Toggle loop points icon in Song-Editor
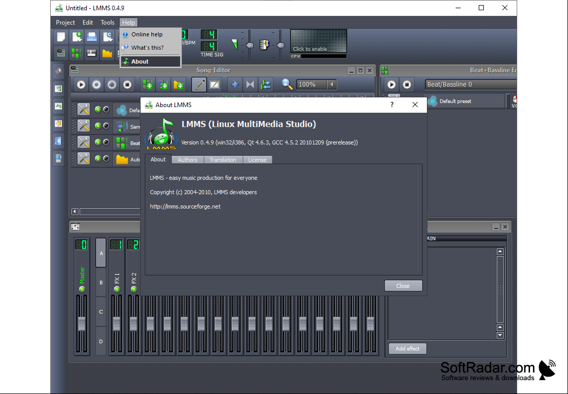 pyautogui.click(x=250, y=85)
